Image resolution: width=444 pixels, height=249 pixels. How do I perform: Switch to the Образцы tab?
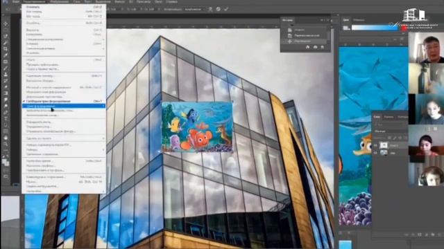tap(359, 20)
